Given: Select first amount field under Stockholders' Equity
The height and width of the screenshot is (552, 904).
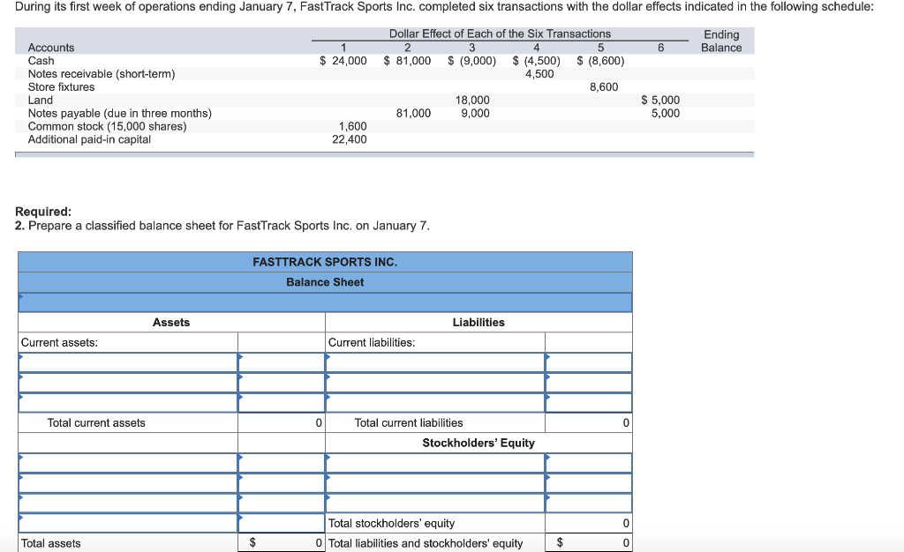Looking at the screenshot, I should (x=589, y=463).
